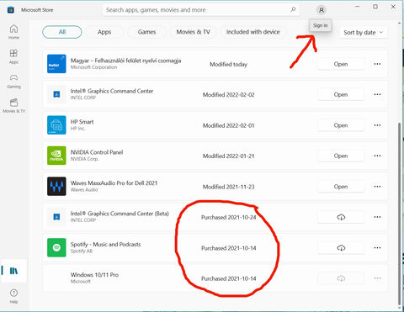Image resolution: width=404 pixels, height=312 pixels.
Task: Click the Microsoft Store logo icon
Action: (11, 10)
